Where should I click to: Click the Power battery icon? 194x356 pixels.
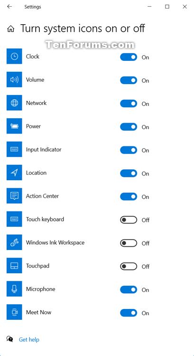point(14,126)
